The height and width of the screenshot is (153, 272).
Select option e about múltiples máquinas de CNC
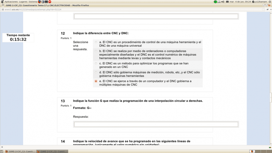tap(96, 81)
